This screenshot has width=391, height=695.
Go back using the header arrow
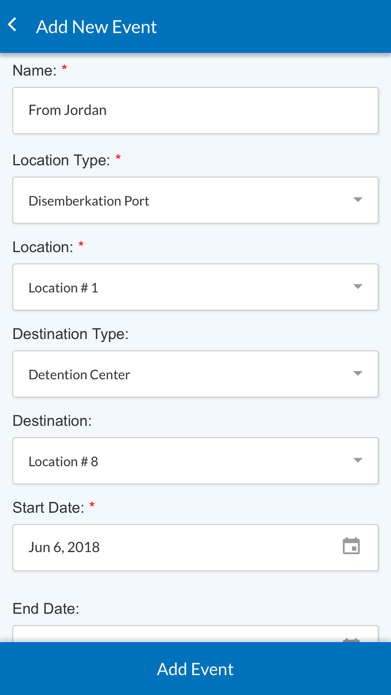pyautogui.click(x=13, y=25)
